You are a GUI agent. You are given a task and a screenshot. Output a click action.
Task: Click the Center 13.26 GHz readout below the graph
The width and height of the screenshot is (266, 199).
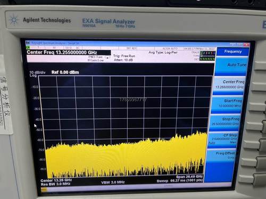tap(56, 180)
